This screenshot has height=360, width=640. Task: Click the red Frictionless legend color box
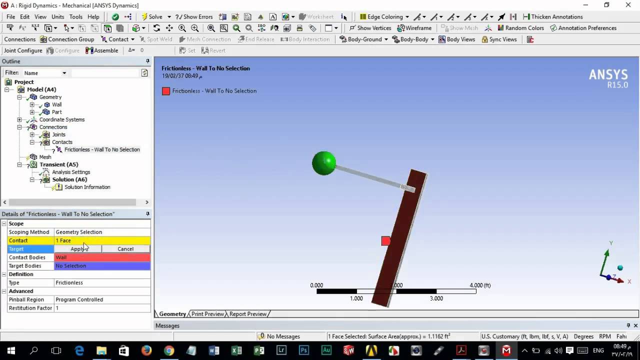tap(166, 91)
